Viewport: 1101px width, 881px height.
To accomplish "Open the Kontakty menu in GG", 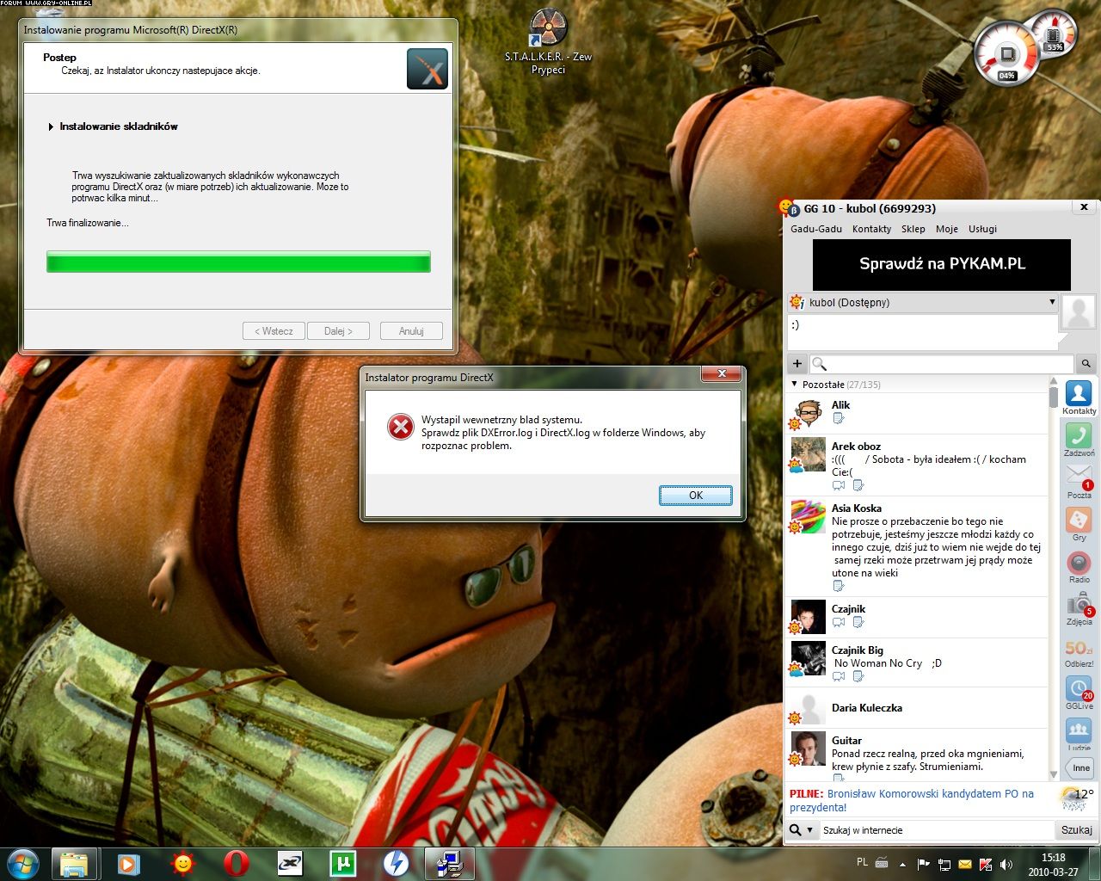I will point(871,229).
